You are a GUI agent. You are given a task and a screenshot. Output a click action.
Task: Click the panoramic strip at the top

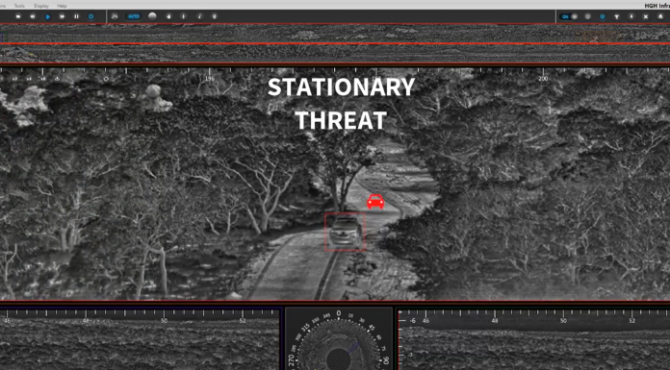[335, 44]
